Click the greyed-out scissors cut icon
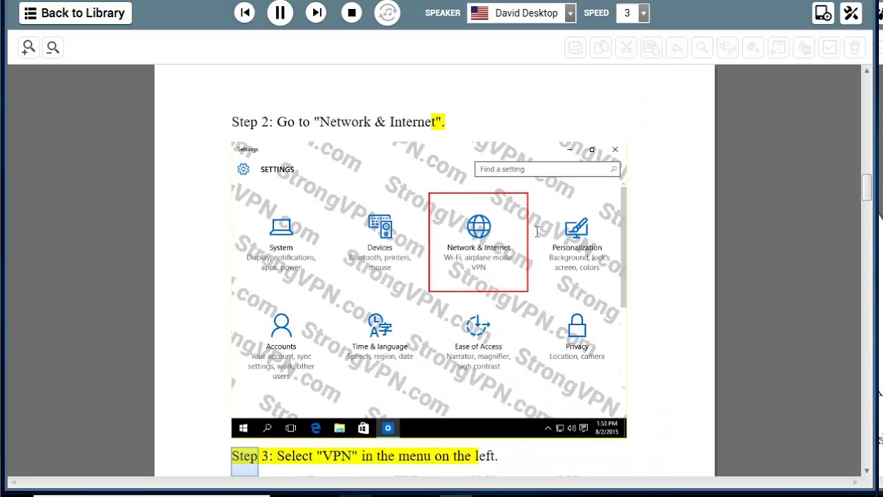Viewport: 883px width, 497px height. (626, 48)
